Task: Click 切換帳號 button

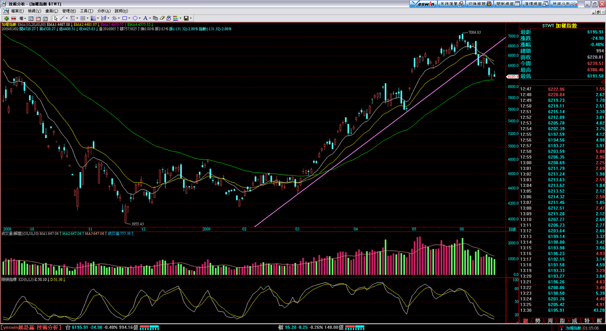Action: pyautogui.click(x=479, y=4)
